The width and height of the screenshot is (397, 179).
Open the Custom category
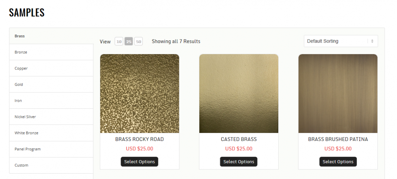51,165
